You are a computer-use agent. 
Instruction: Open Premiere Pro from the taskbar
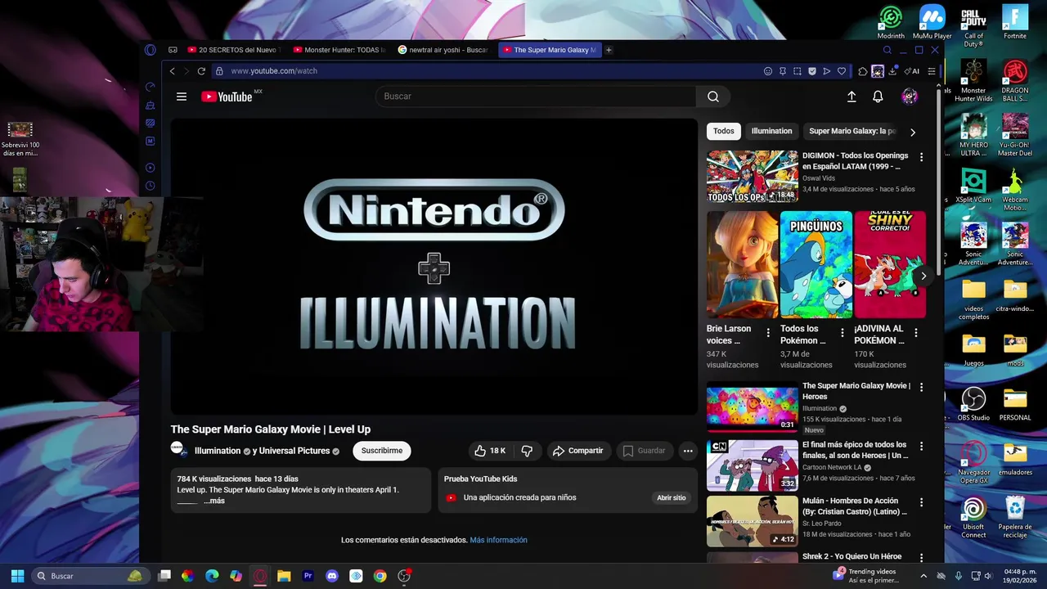coord(308,576)
